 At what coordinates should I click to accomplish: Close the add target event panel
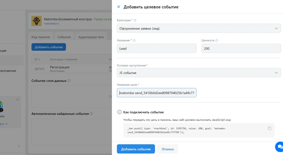(x=119, y=7)
